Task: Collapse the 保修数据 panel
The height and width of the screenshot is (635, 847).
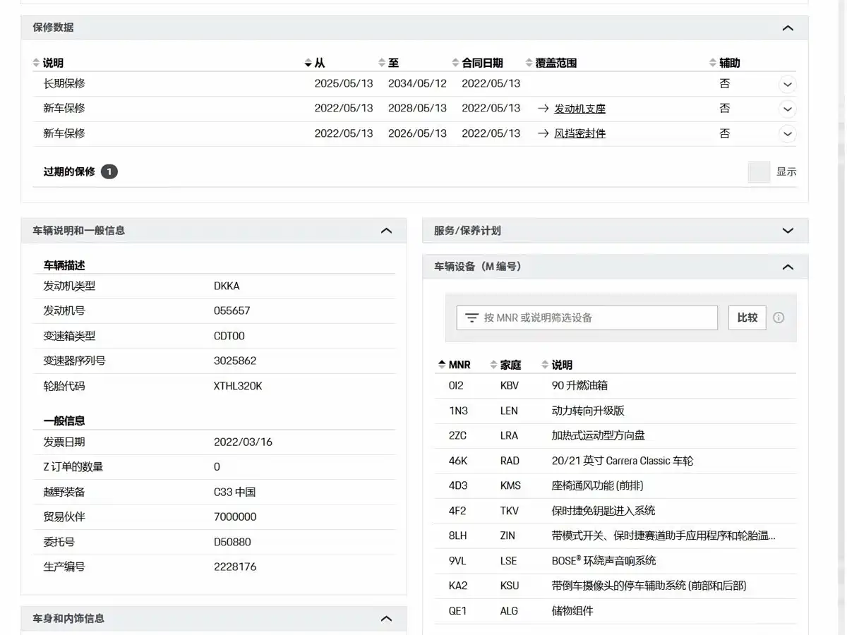Action: coord(788,28)
